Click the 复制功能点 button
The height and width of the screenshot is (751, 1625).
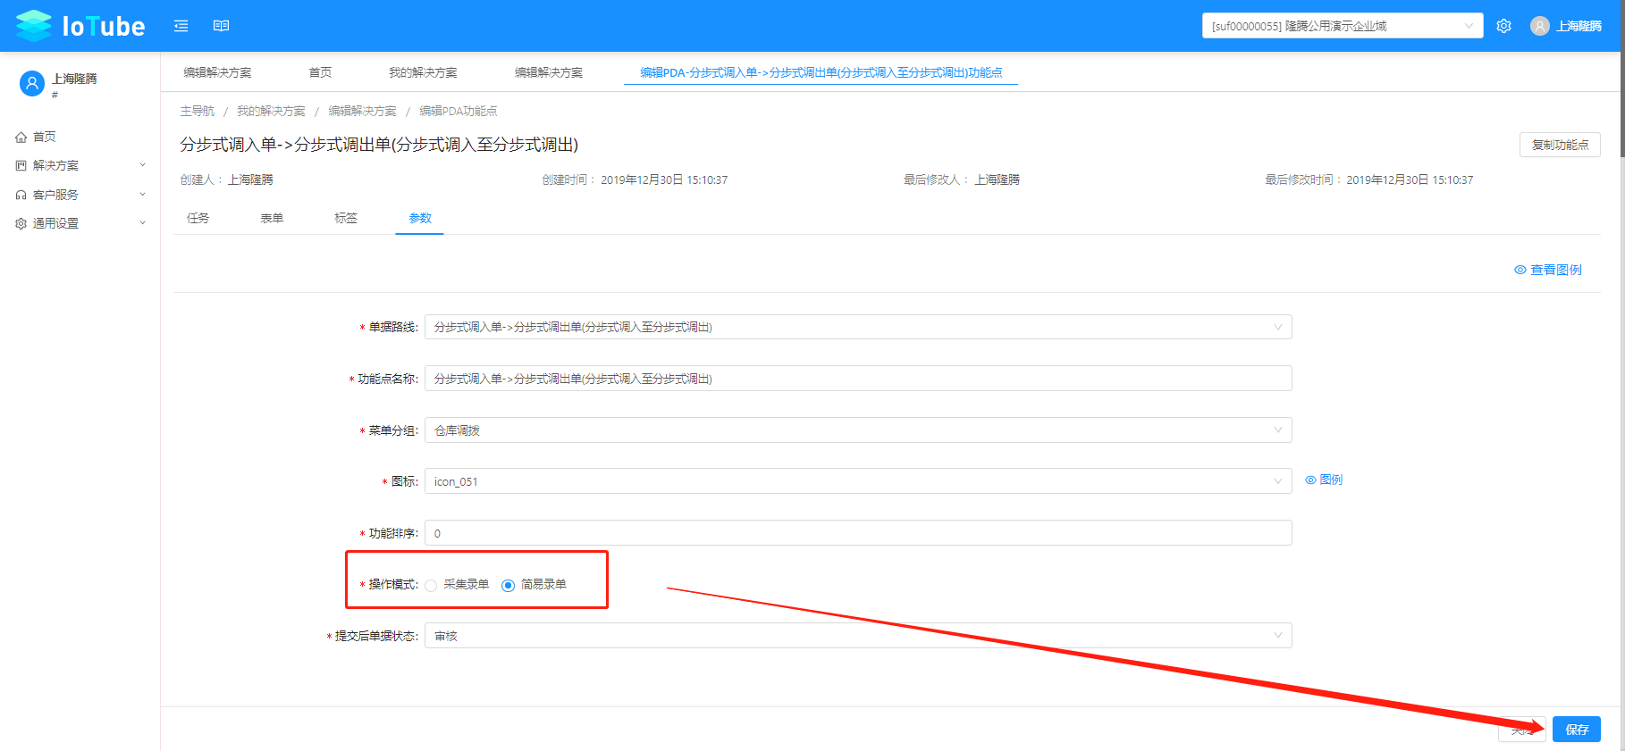(x=1560, y=145)
